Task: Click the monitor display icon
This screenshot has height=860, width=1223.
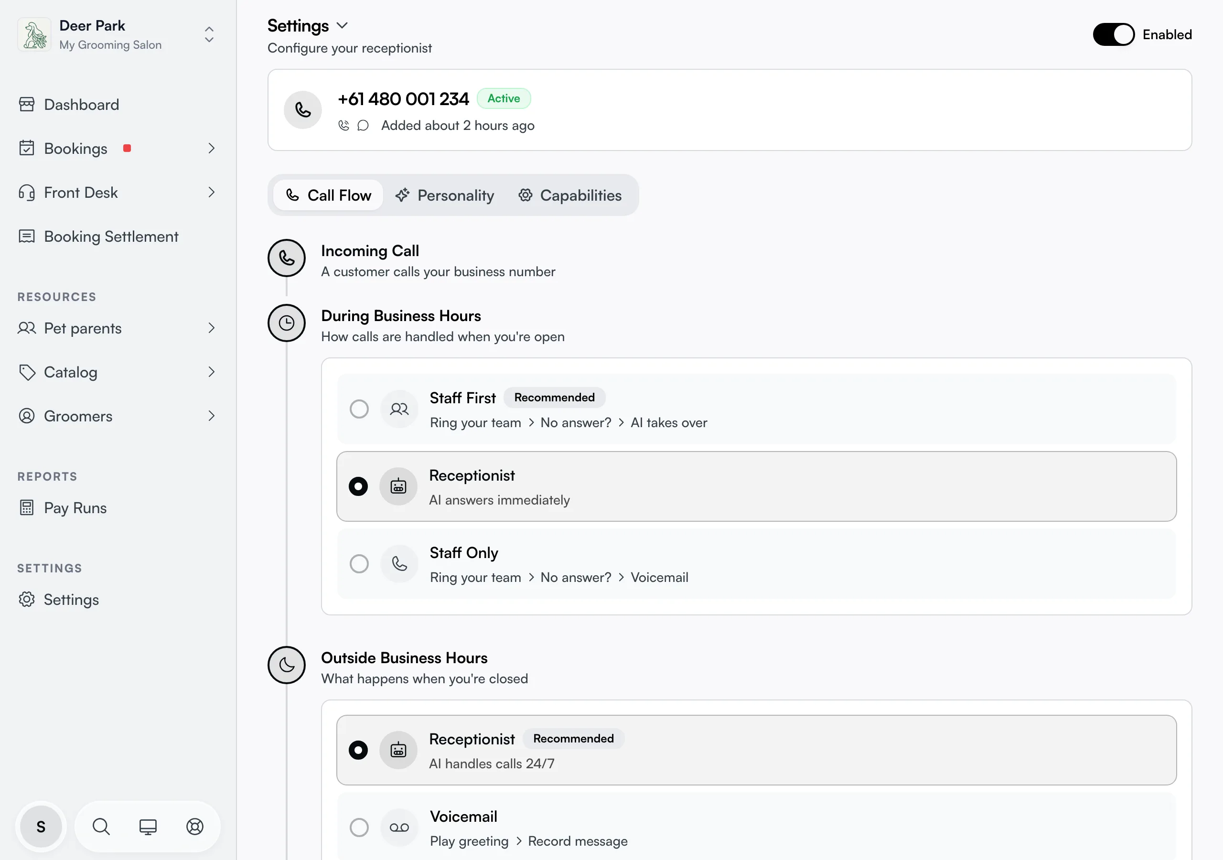Action: (x=148, y=827)
